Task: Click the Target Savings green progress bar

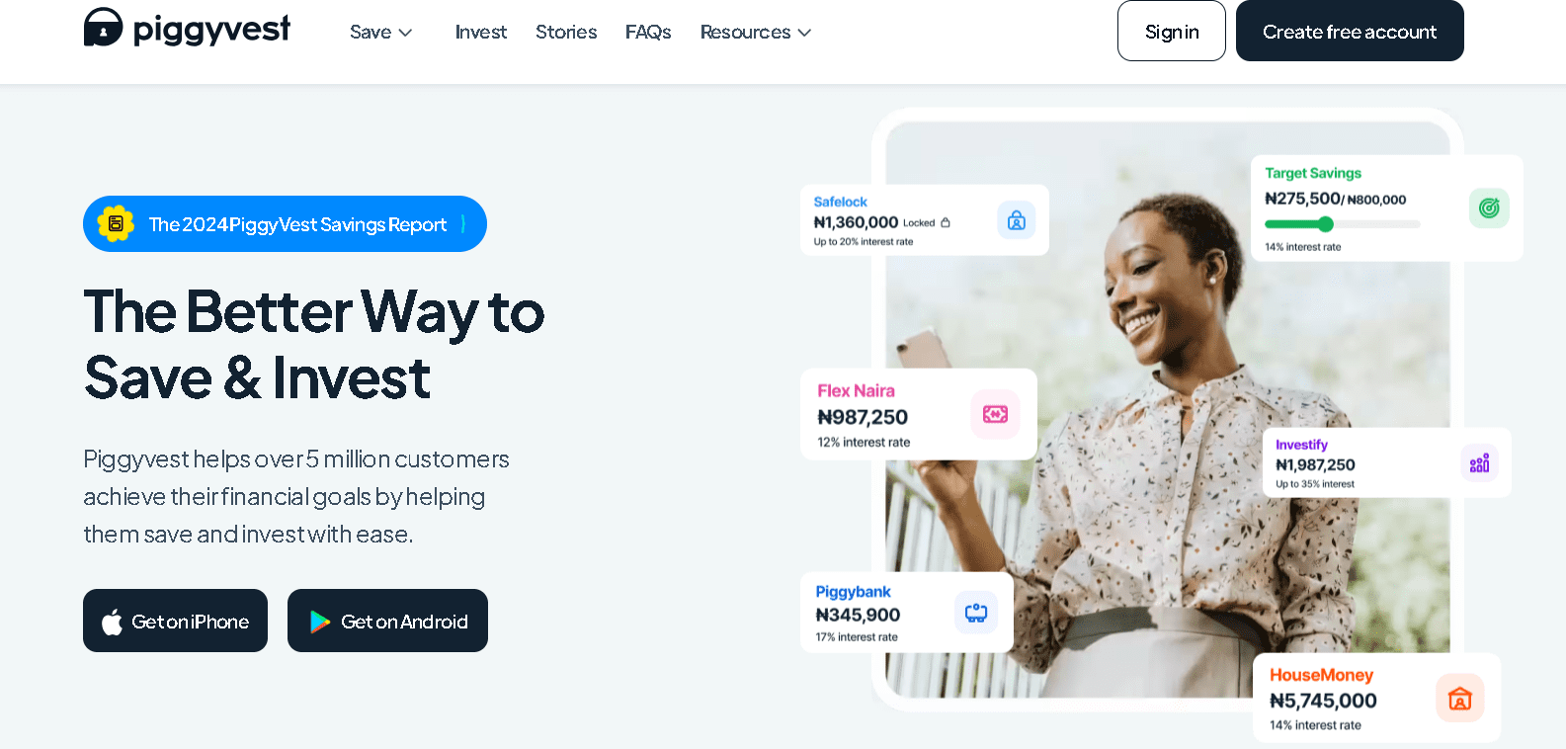Action: point(1342,224)
